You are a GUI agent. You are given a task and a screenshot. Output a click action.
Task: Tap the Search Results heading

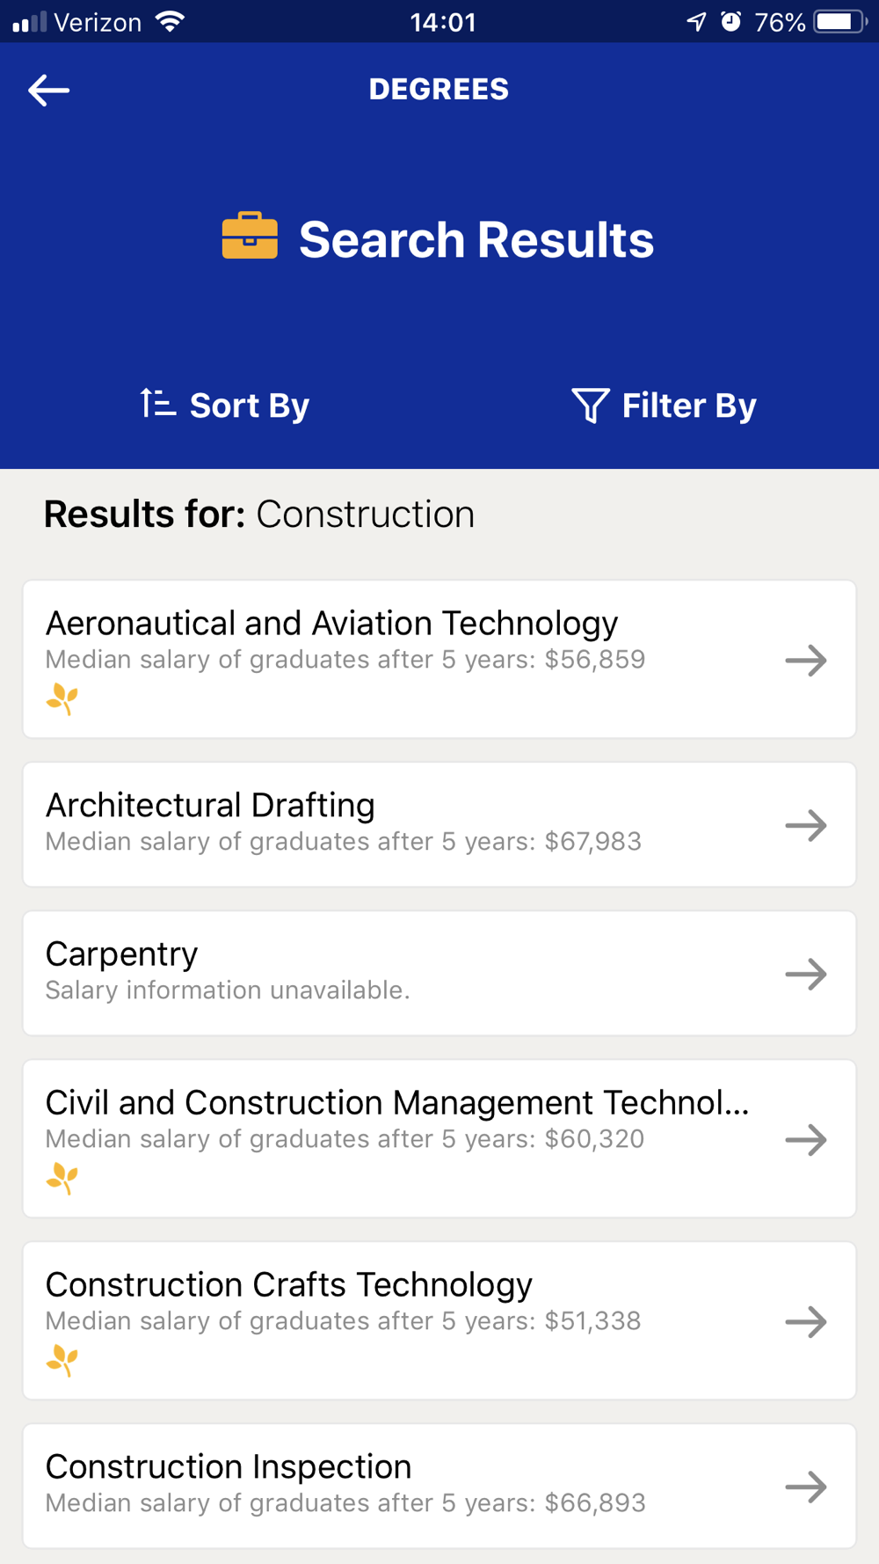(x=476, y=239)
